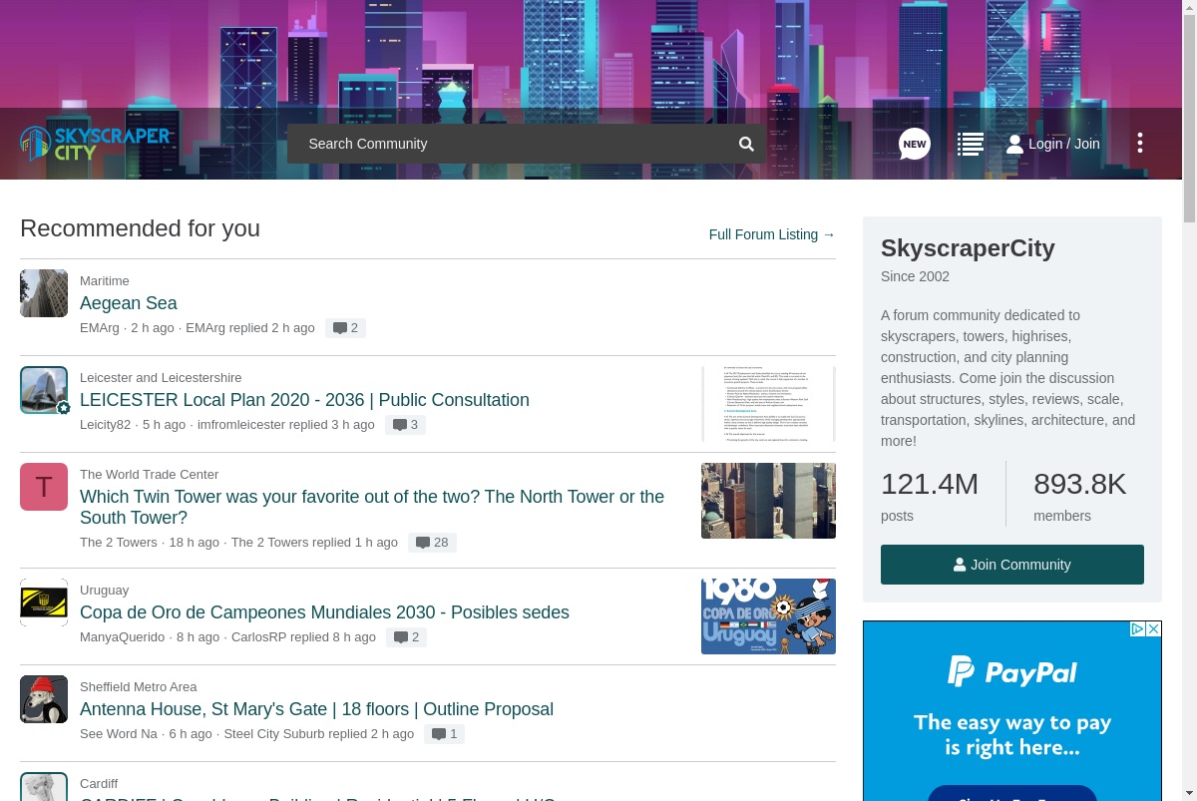1197x801 pixels.
Task: Click Leicester thread reply count 3
Action: pos(405,425)
